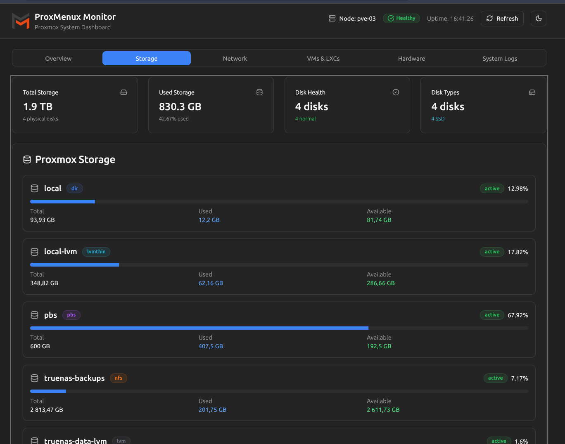Click the checkmark icon in Disk Health card
Viewport: 565px width, 444px height.
pos(396,92)
